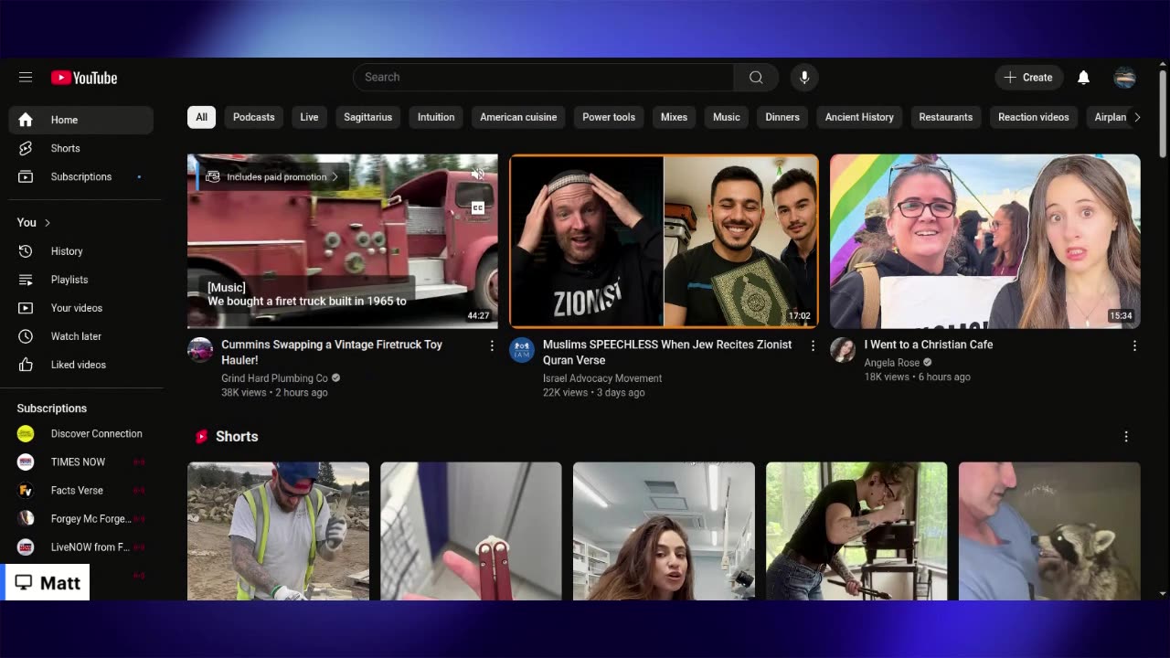
Task: Open the LiveNOW subscription
Action: 81,547
